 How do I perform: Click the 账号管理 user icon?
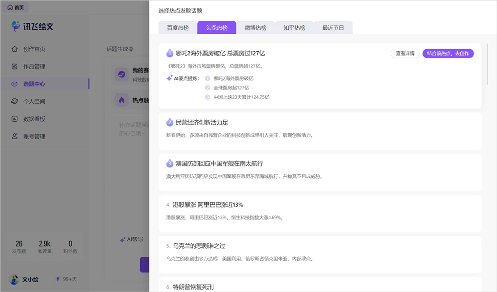click(15, 136)
